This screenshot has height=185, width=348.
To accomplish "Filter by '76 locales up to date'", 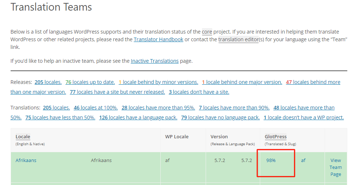I will (x=90, y=82).
